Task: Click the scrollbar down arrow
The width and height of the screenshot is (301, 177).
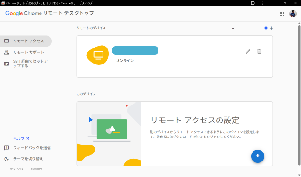Action: point(299,175)
